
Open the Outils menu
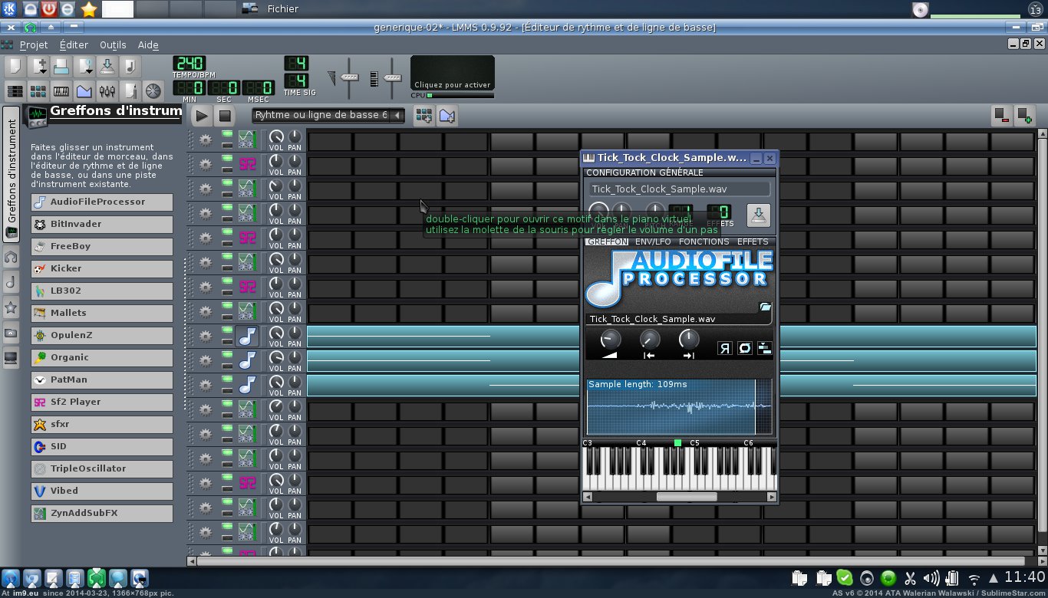pyautogui.click(x=113, y=45)
